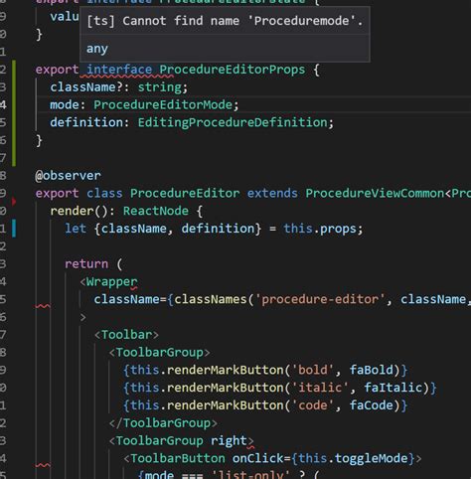Click the toggleMode handler reference
Screen dimensions: 471x479
tap(371, 458)
